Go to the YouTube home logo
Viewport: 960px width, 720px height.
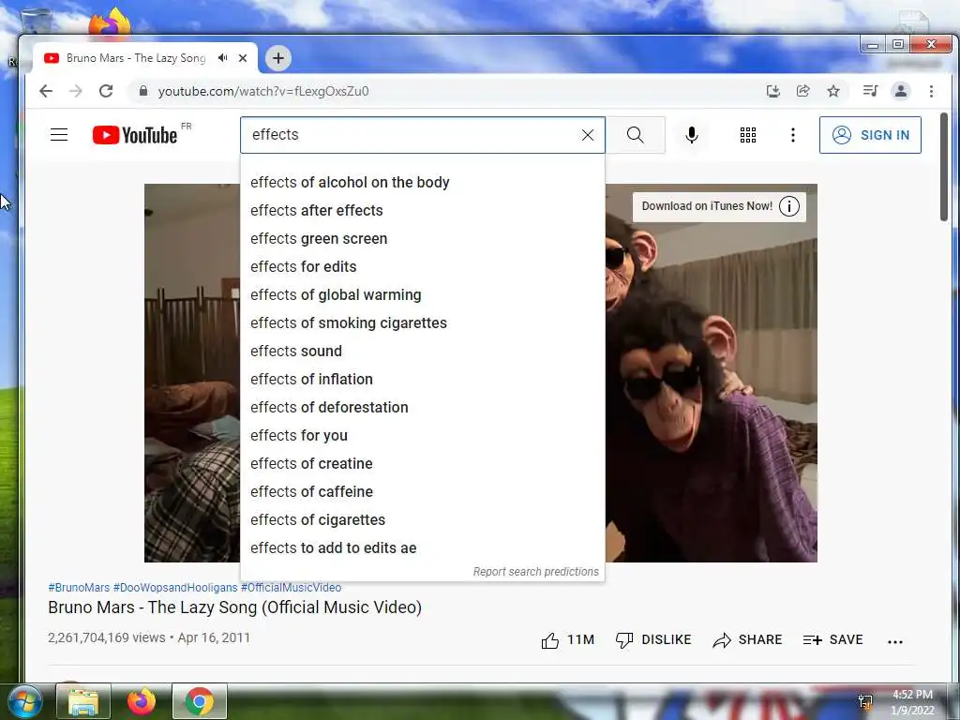135,135
